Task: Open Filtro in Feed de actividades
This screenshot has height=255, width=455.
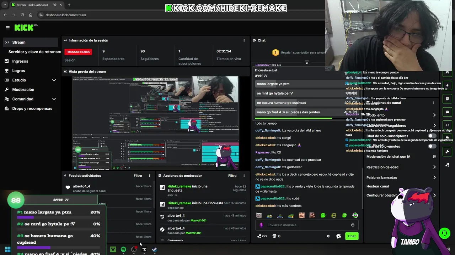Action: coord(138,176)
